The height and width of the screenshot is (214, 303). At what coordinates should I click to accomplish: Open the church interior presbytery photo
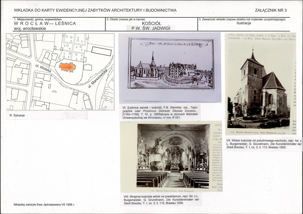pyautogui.click(x=173, y=156)
